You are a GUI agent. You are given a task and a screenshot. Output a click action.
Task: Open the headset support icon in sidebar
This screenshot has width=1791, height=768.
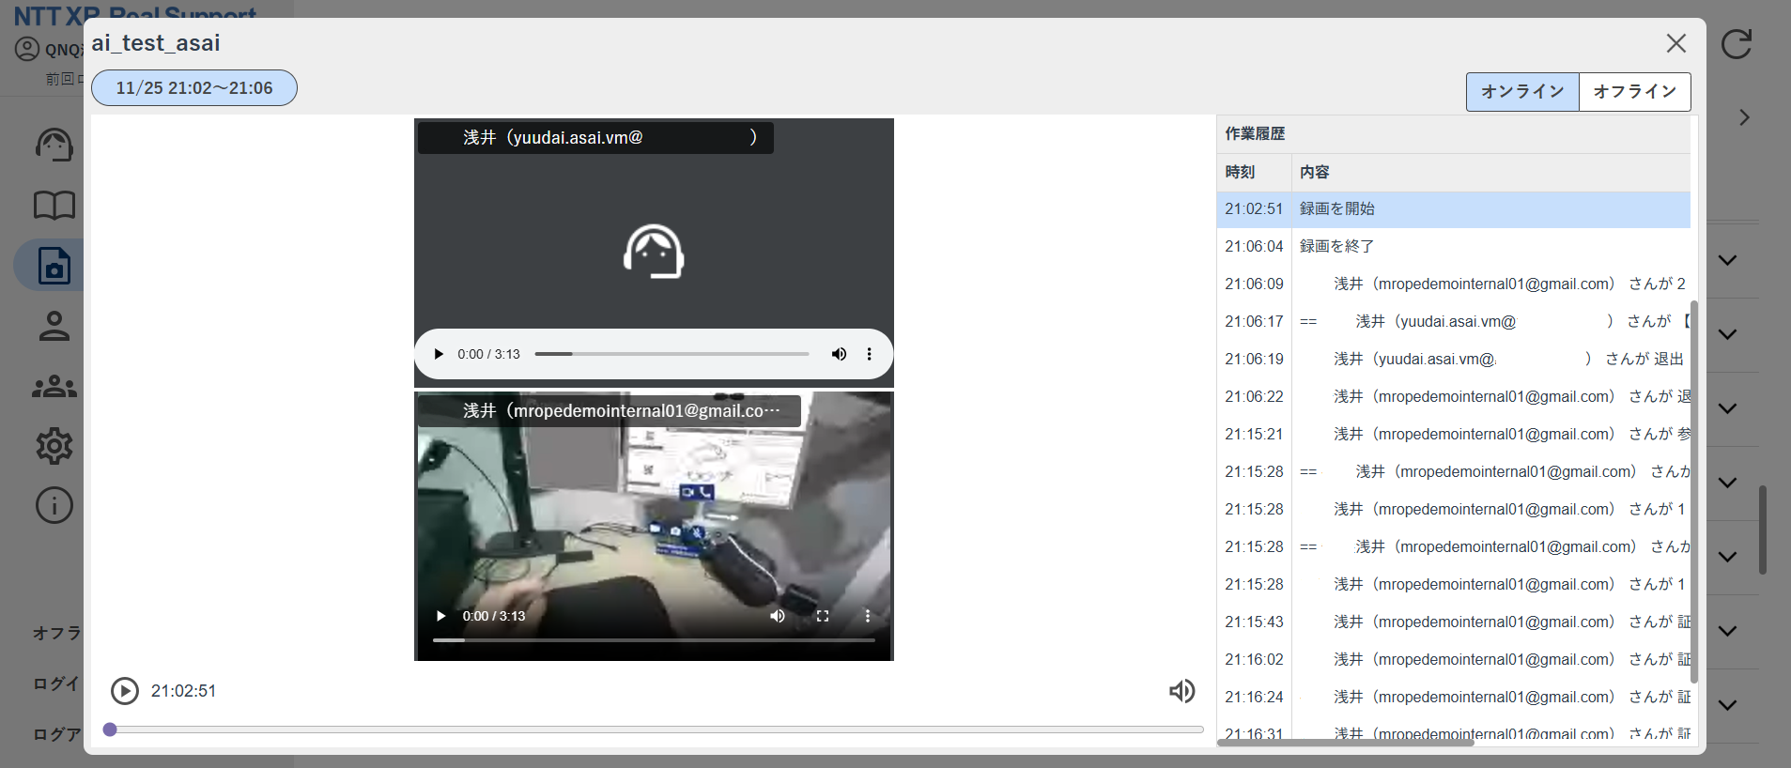point(54,145)
